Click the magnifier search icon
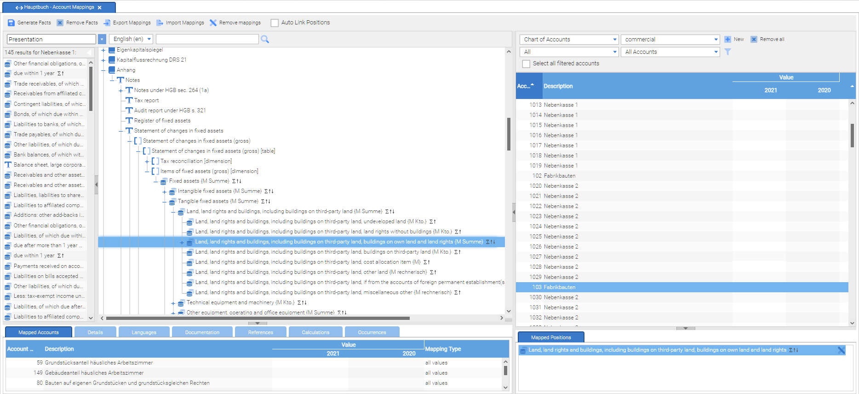This screenshot has height=394, width=859. click(x=265, y=40)
